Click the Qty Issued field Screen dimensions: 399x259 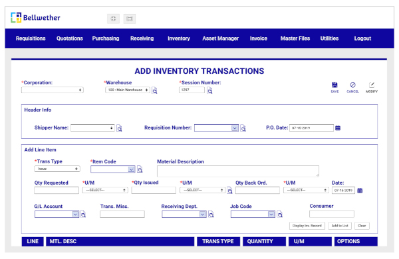click(x=154, y=191)
